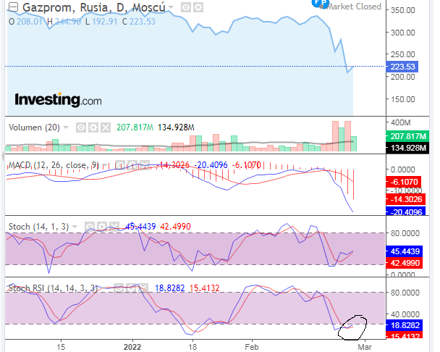Open Volumen (20) indicator dropdown arrow
This screenshot has width=440, height=352.
[x=66, y=127]
